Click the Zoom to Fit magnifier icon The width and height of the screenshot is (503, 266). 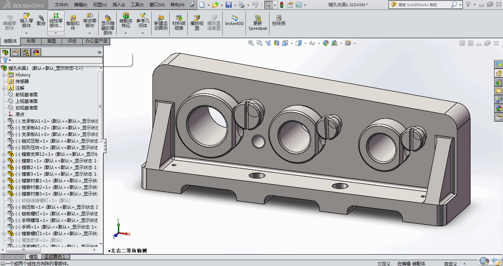pyautogui.click(x=251, y=43)
